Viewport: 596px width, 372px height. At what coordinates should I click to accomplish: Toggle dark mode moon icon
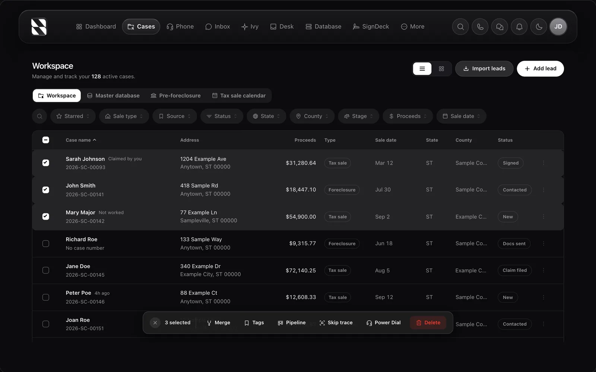click(x=539, y=27)
